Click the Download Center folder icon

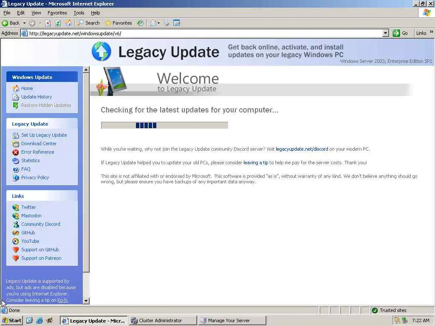click(x=16, y=144)
